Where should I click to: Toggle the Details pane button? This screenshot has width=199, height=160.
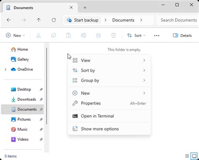tap(182, 35)
